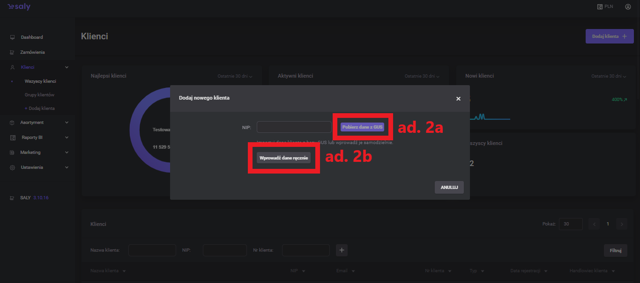Screen dimensions: 640x283
Task: Click the Saly logo in header
Action: pyautogui.click(x=19, y=7)
